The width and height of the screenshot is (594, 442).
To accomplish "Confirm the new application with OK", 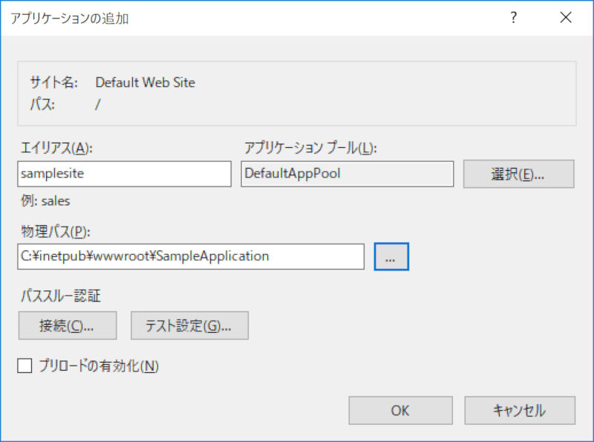I will point(400,410).
